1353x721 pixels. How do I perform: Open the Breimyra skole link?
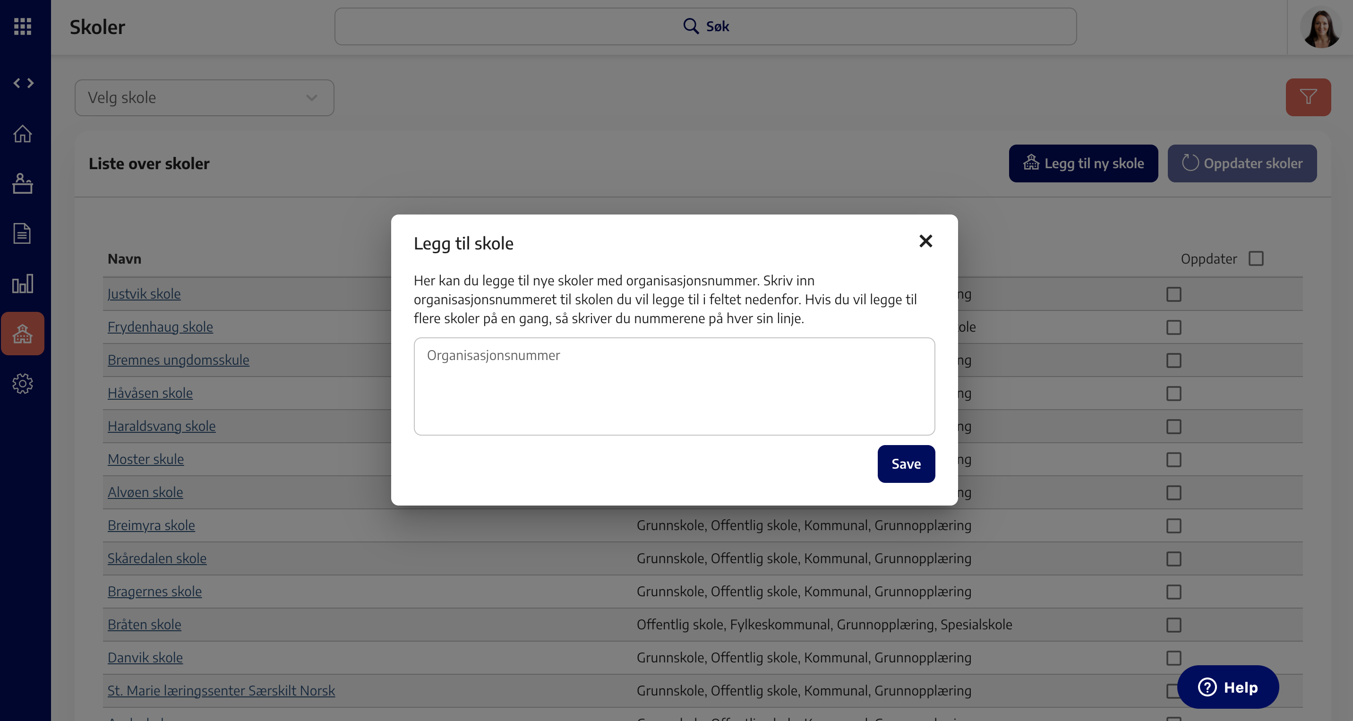151,526
